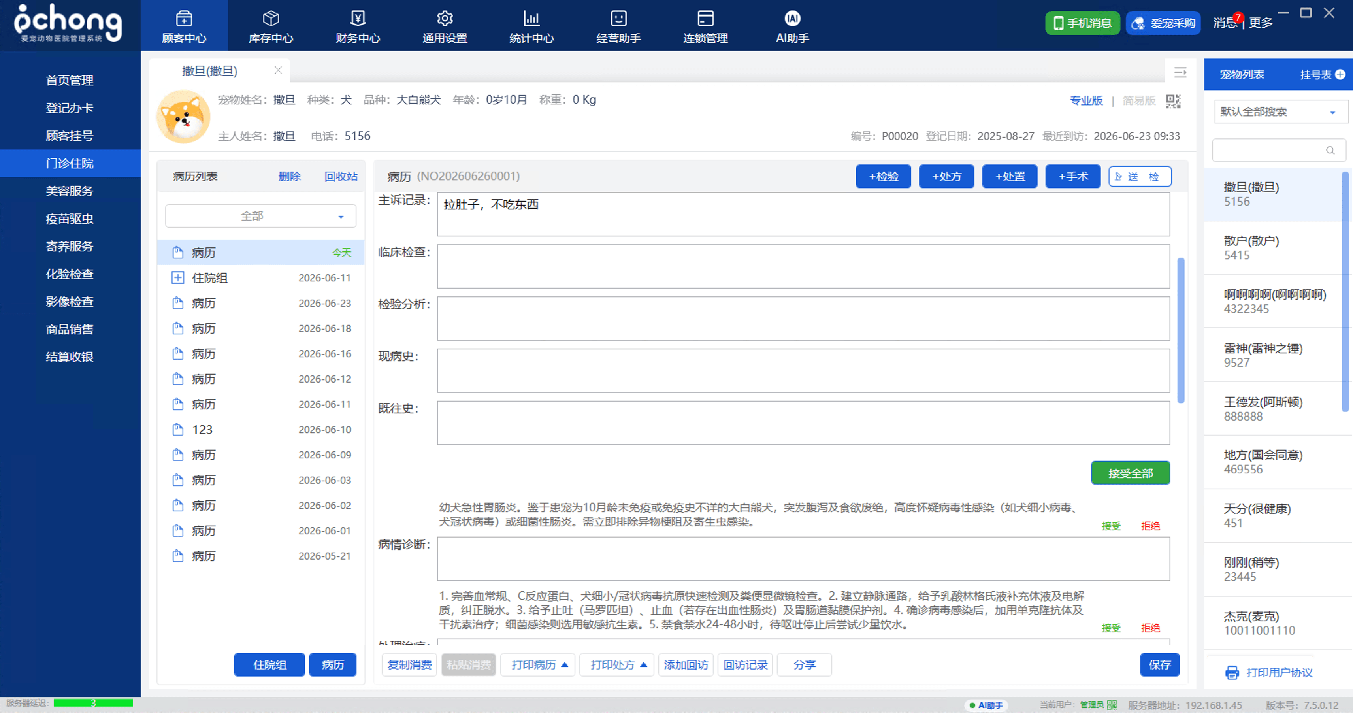Select 美容服务 in sidebar
Viewport: 1353px width, 713px height.
point(70,191)
